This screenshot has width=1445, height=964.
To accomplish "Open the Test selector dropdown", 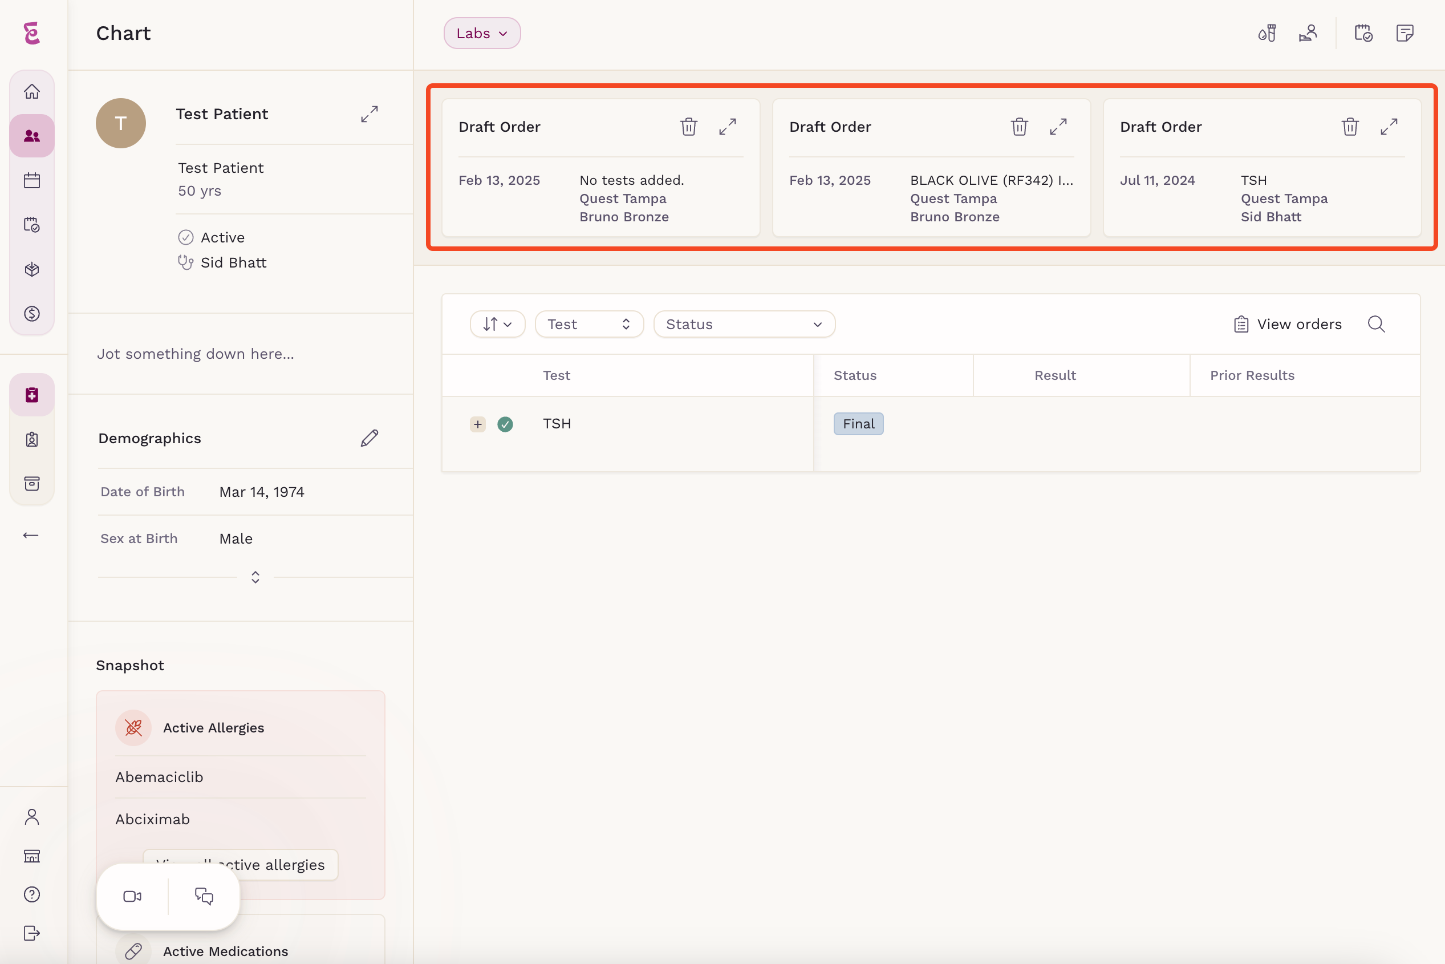I will pyautogui.click(x=589, y=324).
